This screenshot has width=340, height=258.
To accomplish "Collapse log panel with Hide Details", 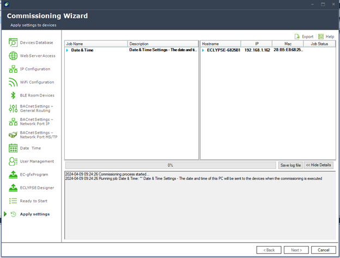I will [318, 165].
